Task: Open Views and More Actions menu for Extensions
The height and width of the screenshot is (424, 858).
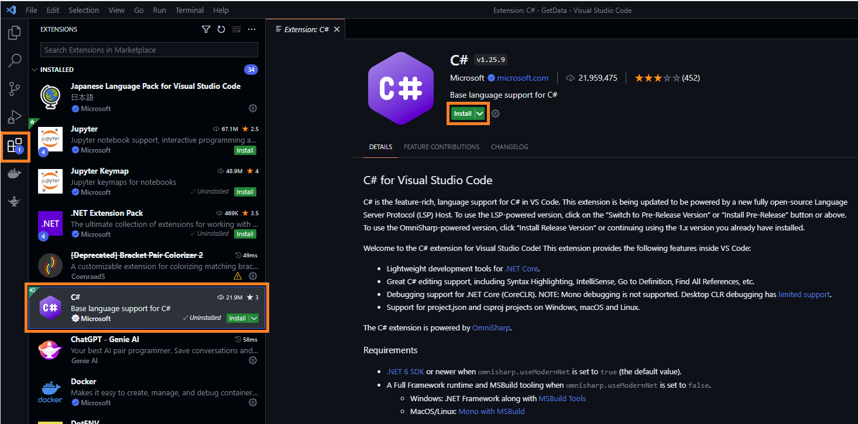Action: pyautogui.click(x=251, y=29)
